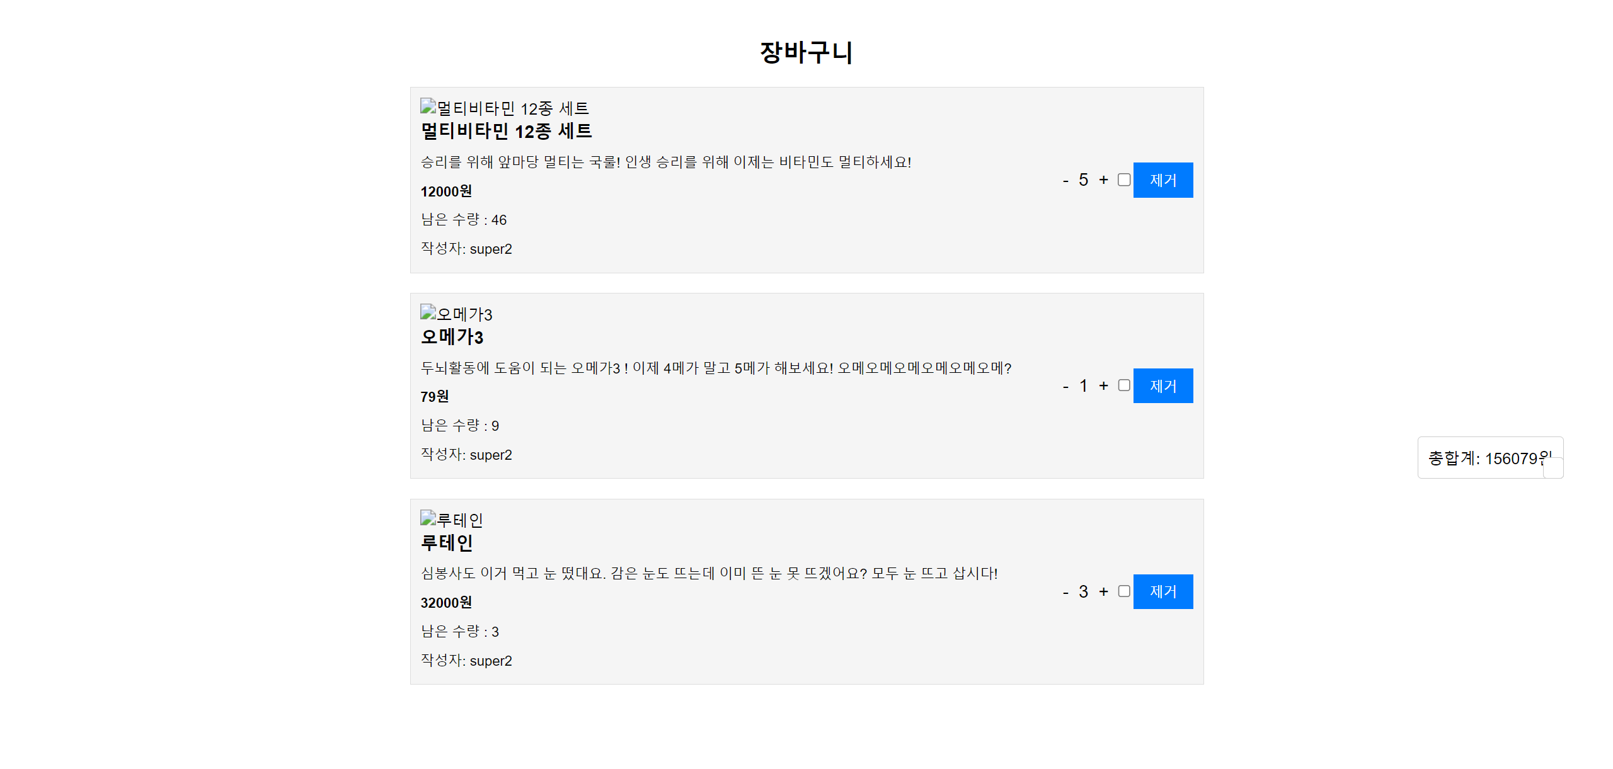Remove 오메가3 with the 제거 button
This screenshot has height=769, width=1613.
(1162, 386)
